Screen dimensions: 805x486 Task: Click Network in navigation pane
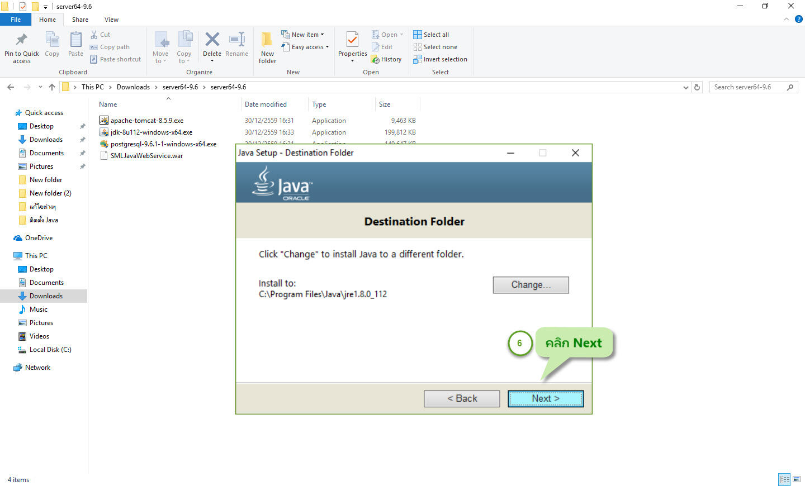(37, 368)
